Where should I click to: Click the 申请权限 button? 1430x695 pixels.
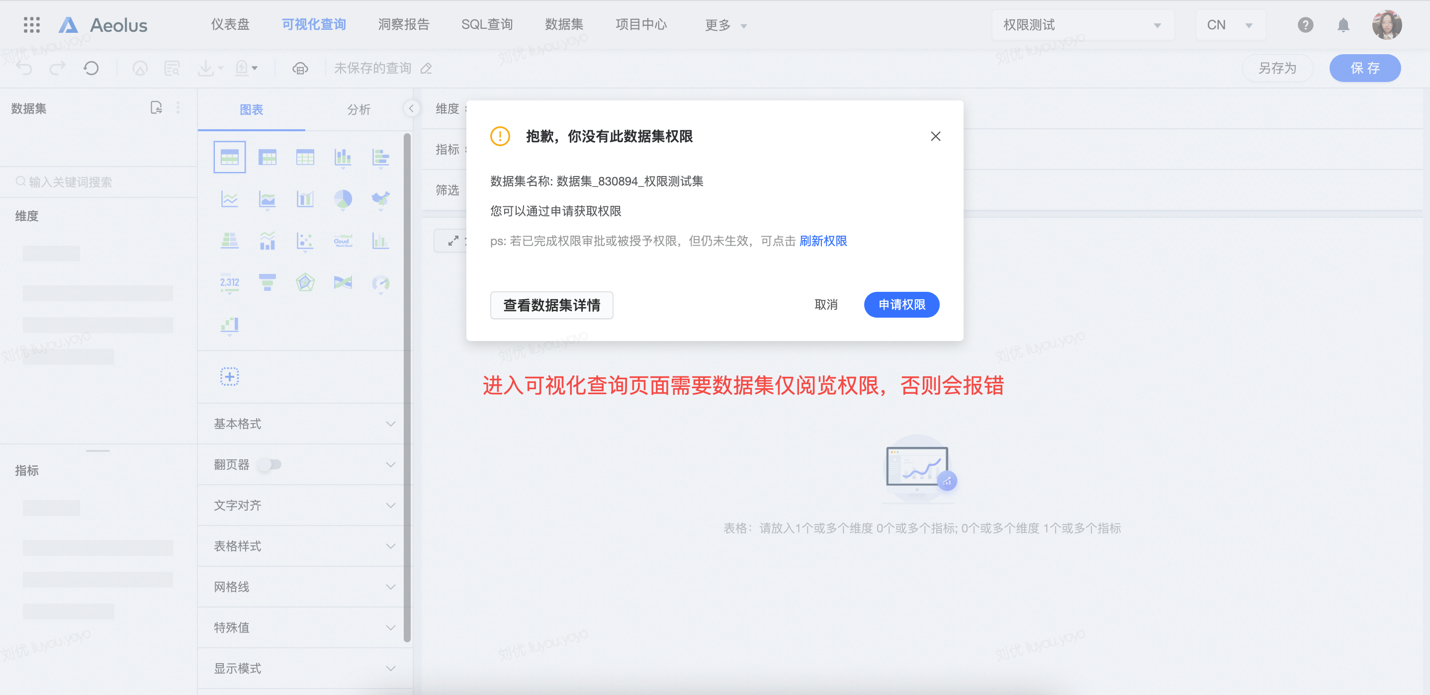pos(901,305)
